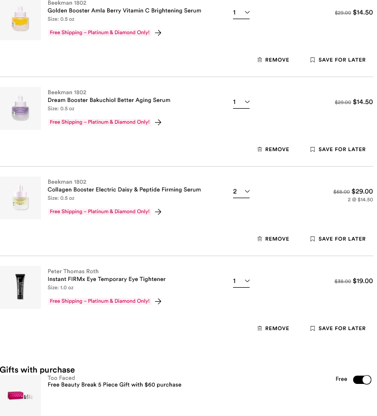Click bookmark icon for Dream Booster serum
Screen dimensions: 377x416
point(312,150)
